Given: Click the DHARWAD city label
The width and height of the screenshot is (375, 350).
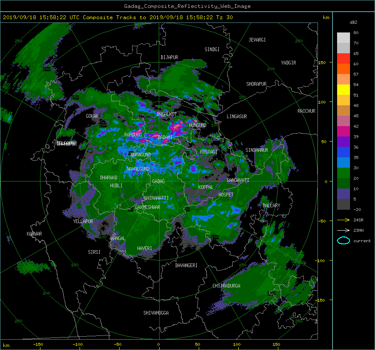Looking at the screenshot, I should tap(108, 178).
